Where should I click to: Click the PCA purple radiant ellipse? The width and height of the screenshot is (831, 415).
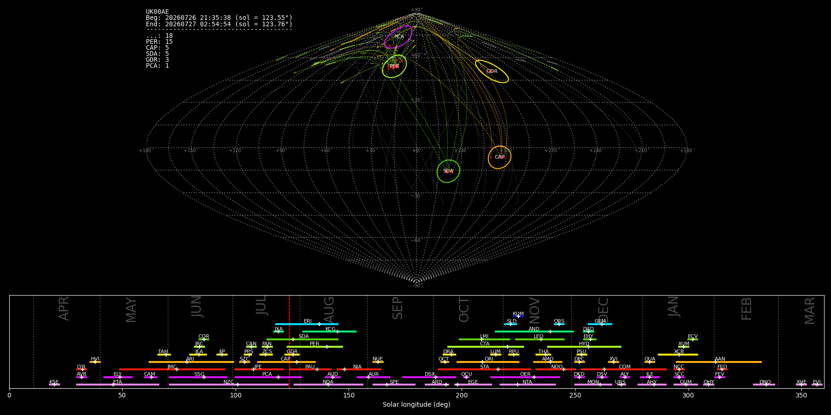point(398,37)
